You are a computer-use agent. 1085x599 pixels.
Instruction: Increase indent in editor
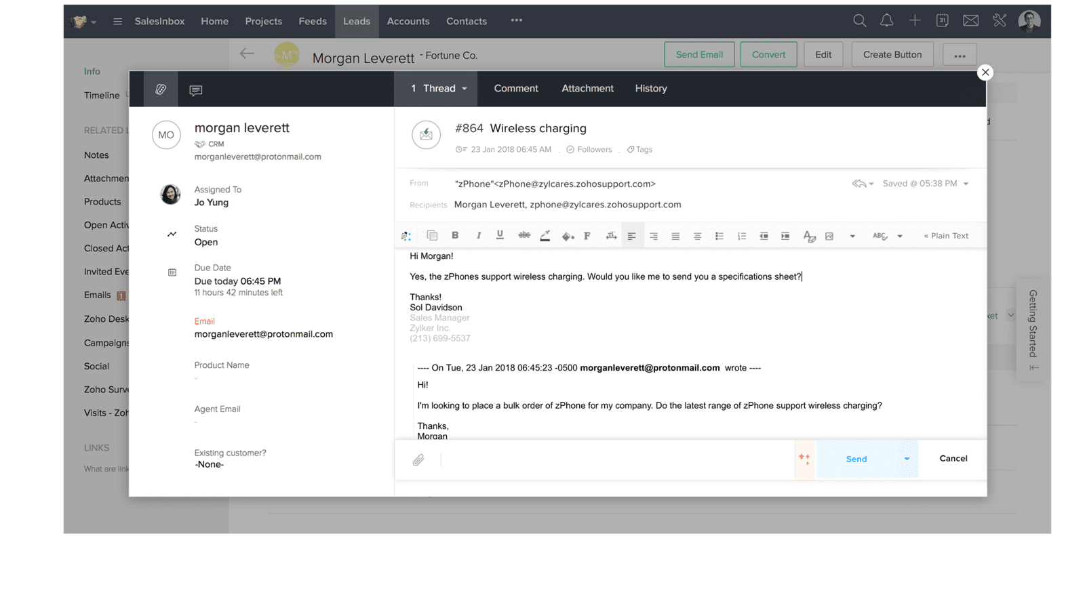[x=785, y=236]
